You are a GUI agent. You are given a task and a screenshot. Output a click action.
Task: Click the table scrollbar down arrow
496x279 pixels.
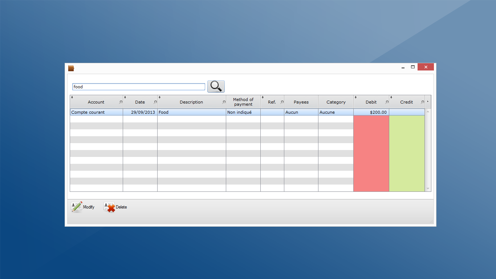[428, 189]
